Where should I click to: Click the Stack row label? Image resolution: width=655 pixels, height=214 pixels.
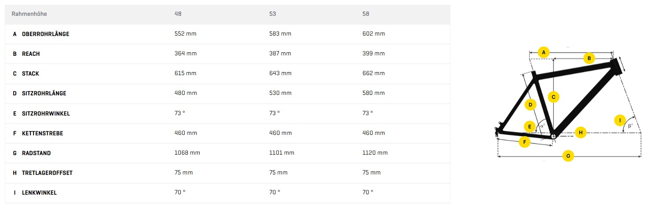[30, 74]
